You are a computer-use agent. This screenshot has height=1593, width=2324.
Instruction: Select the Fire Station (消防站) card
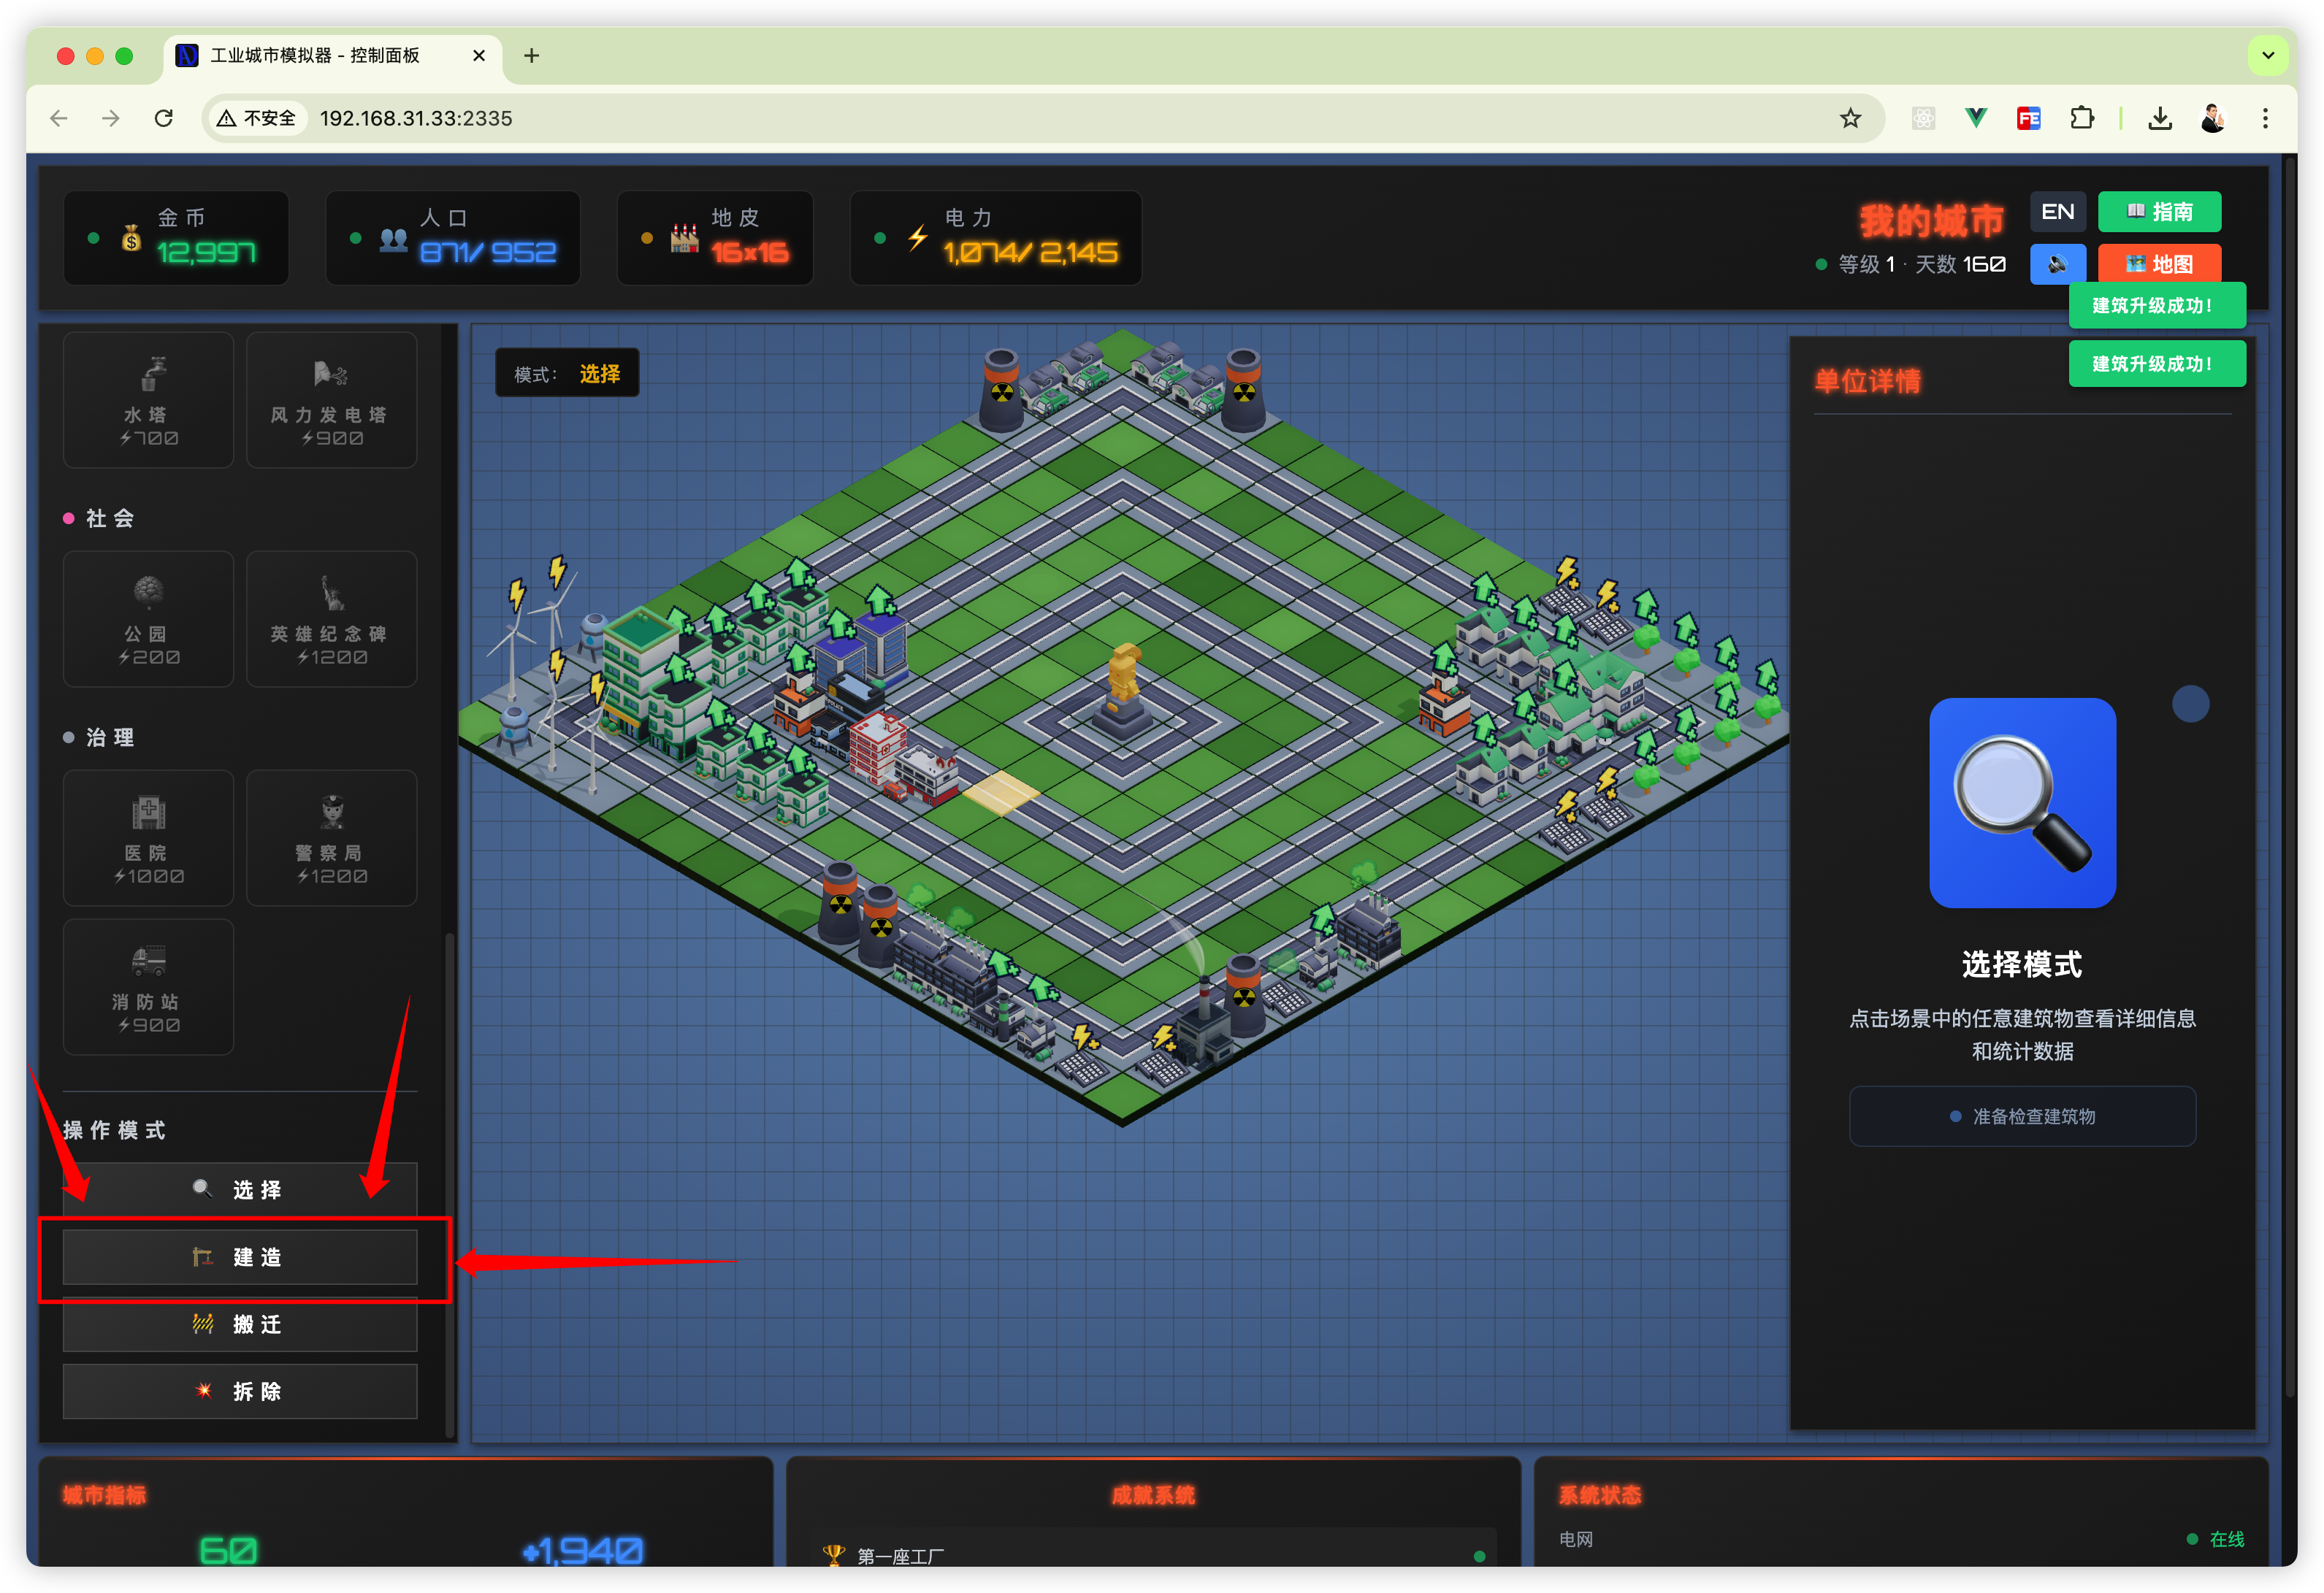148,986
